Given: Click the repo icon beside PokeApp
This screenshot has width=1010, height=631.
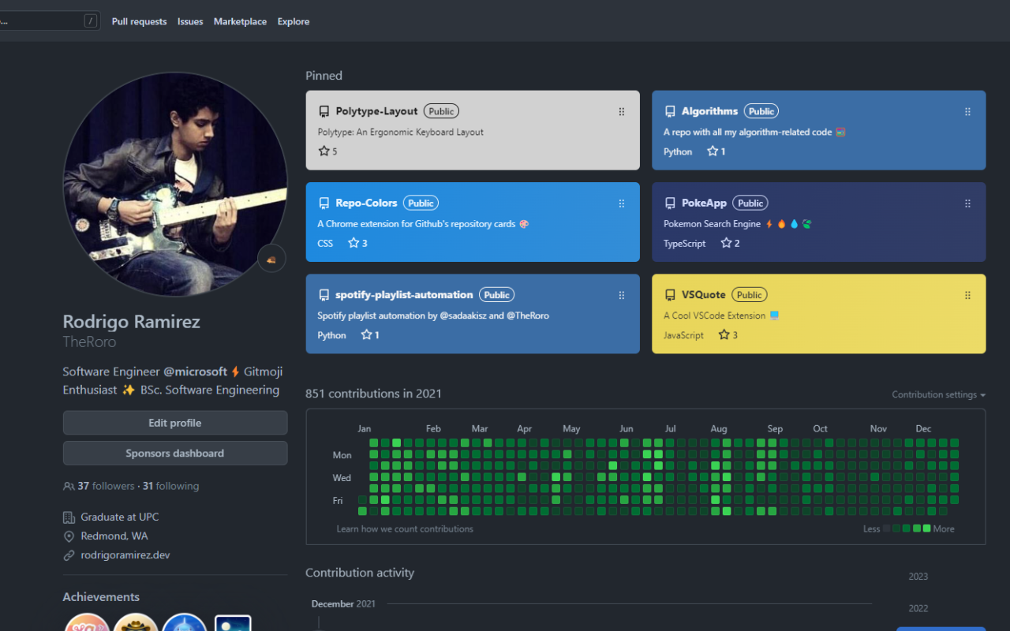Looking at the screenshot, I should [670, 203].
